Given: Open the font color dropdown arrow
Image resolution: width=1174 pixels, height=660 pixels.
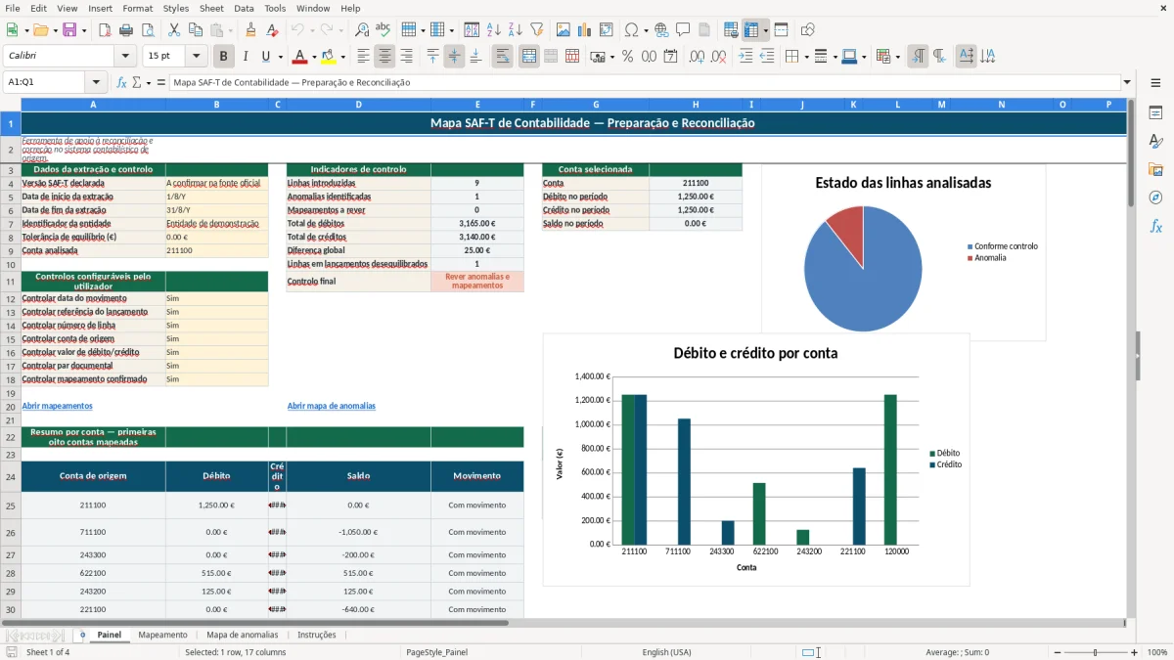Looking at the screenshot, I should click(x=313, y=57).
